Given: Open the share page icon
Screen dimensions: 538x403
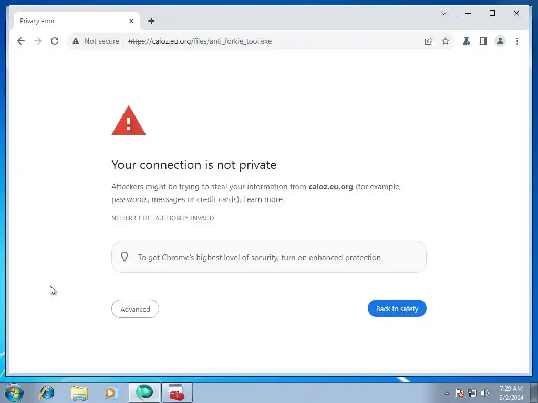Looking at the screenshot, I should point(429,41).
